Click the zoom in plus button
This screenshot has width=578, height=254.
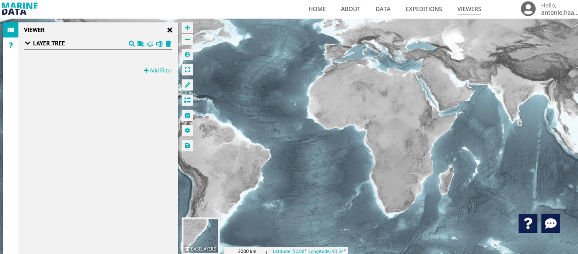[x=187, y=28]
